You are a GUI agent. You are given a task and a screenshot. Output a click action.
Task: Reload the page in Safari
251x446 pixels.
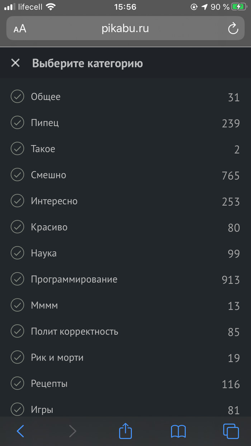[233, 29]
